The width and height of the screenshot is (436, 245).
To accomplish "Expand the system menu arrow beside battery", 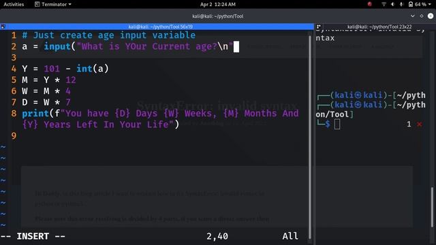I will (430, 5).
